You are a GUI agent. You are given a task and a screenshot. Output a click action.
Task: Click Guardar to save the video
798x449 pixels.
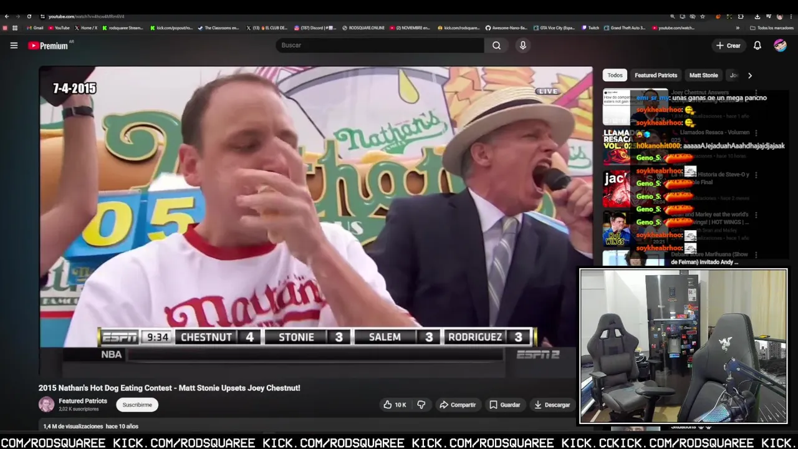504,405
